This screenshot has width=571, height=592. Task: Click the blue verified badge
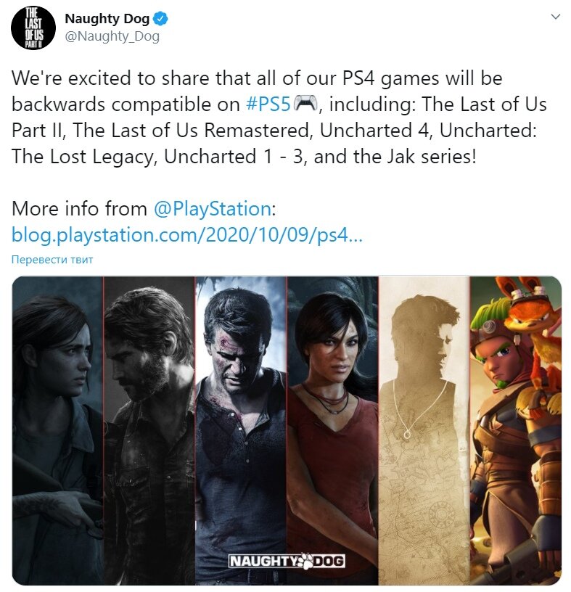(161, 19)
